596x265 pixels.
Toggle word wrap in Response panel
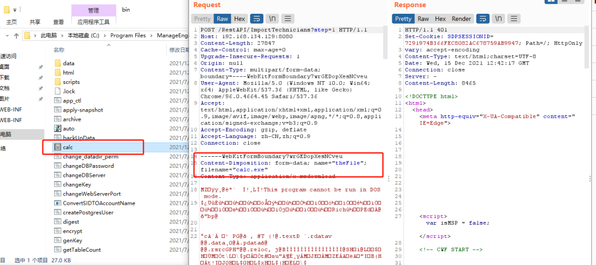(x=483, y=19)
